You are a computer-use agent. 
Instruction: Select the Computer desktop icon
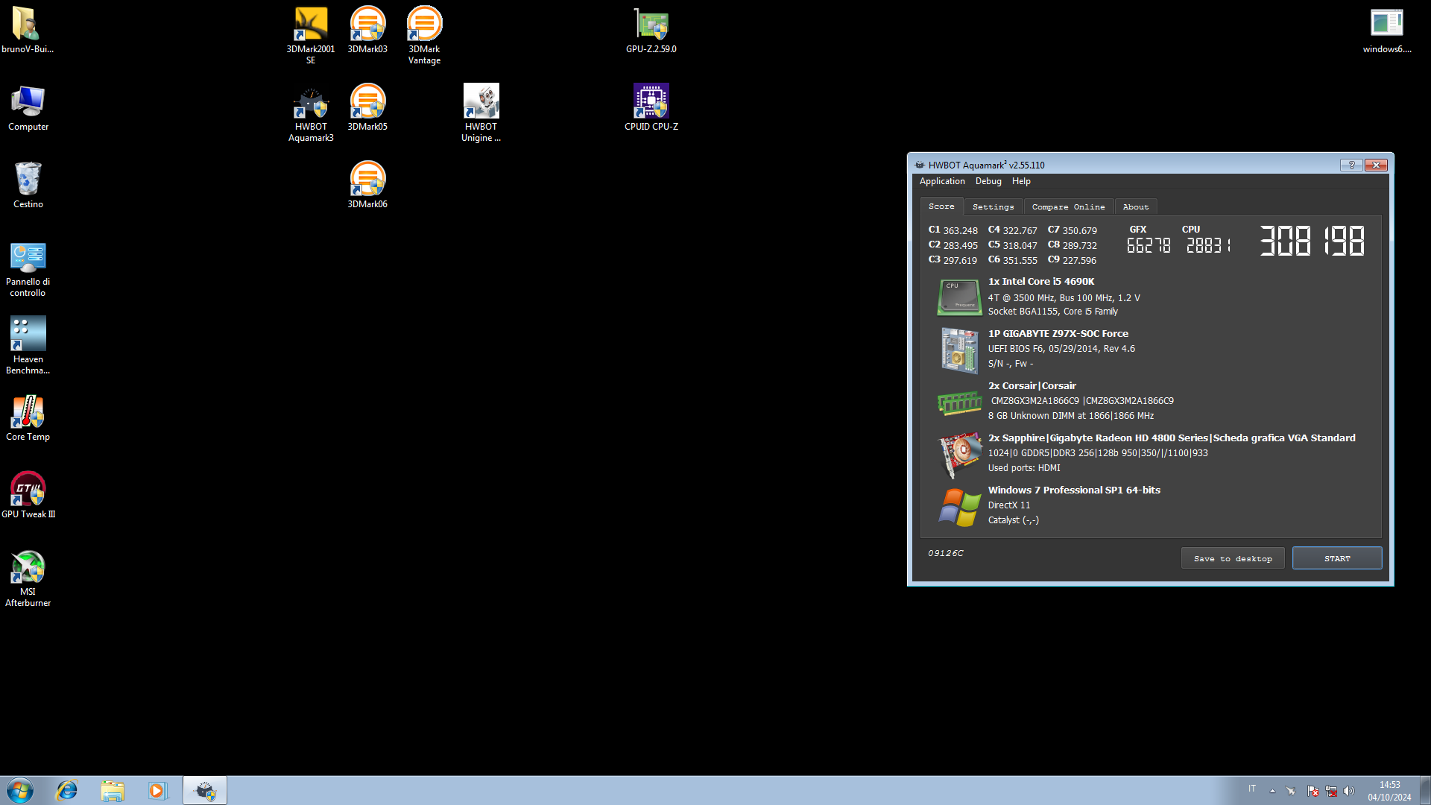click(x=28, y=107)
